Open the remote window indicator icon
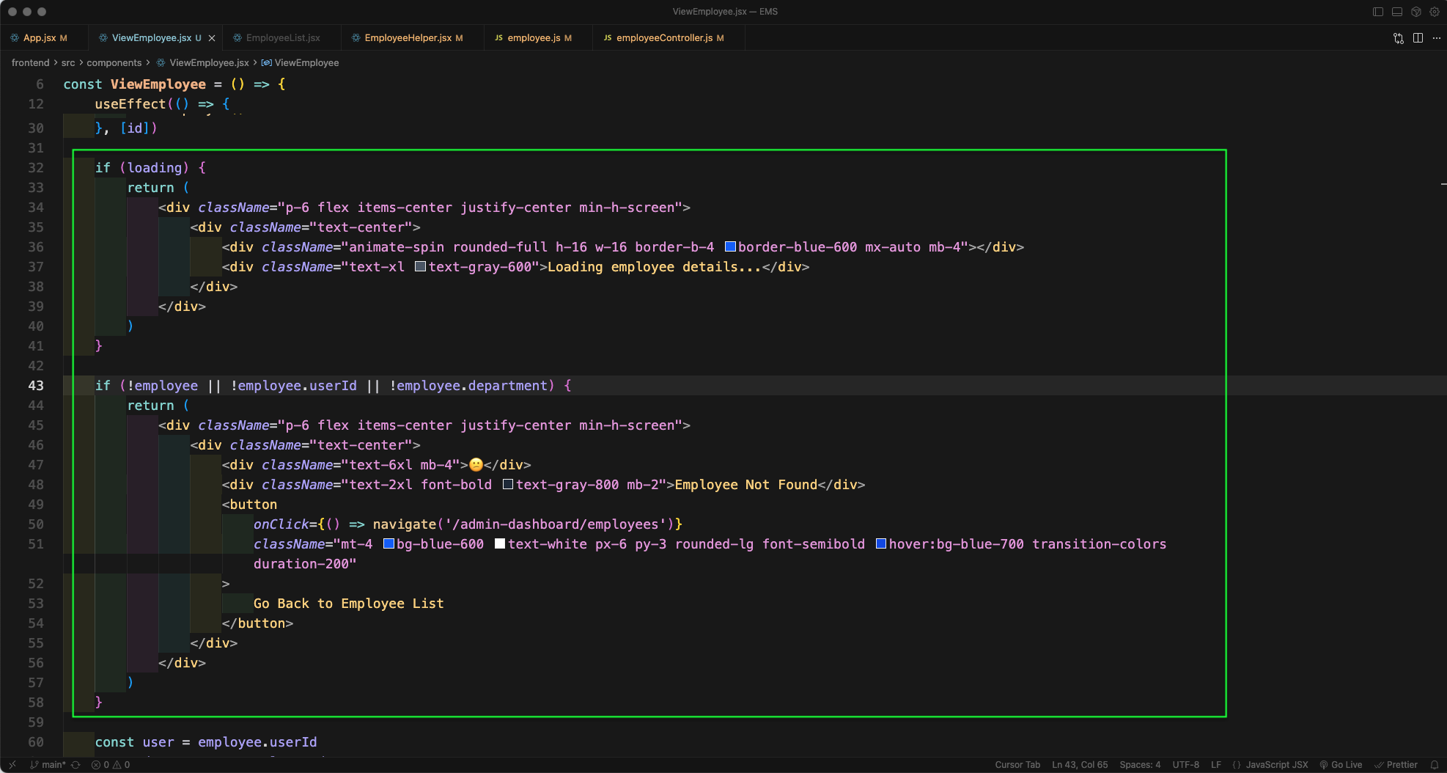Image resolution: width=1447 pixels, height=773 pixels. point(12,765)
